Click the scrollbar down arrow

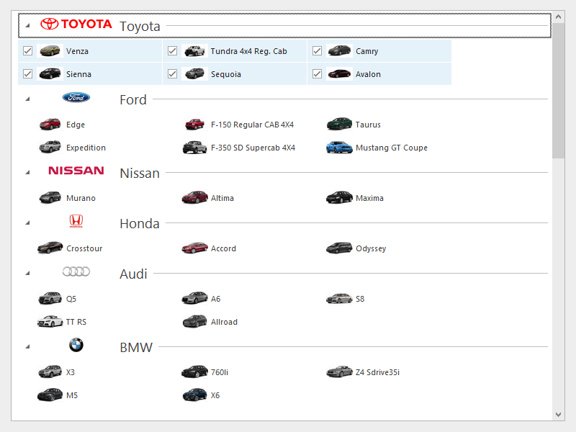[559, 414]
